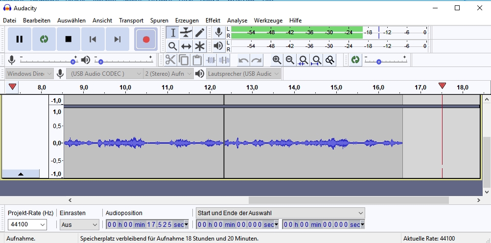
Task: Click the horizontal scrollbar thumb
Action: 349,200
